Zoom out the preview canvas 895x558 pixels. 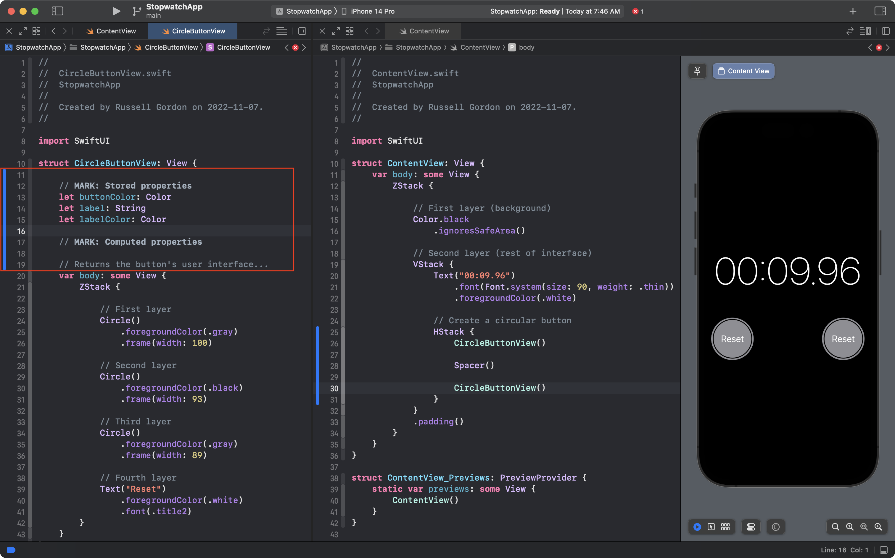point(835,527)
